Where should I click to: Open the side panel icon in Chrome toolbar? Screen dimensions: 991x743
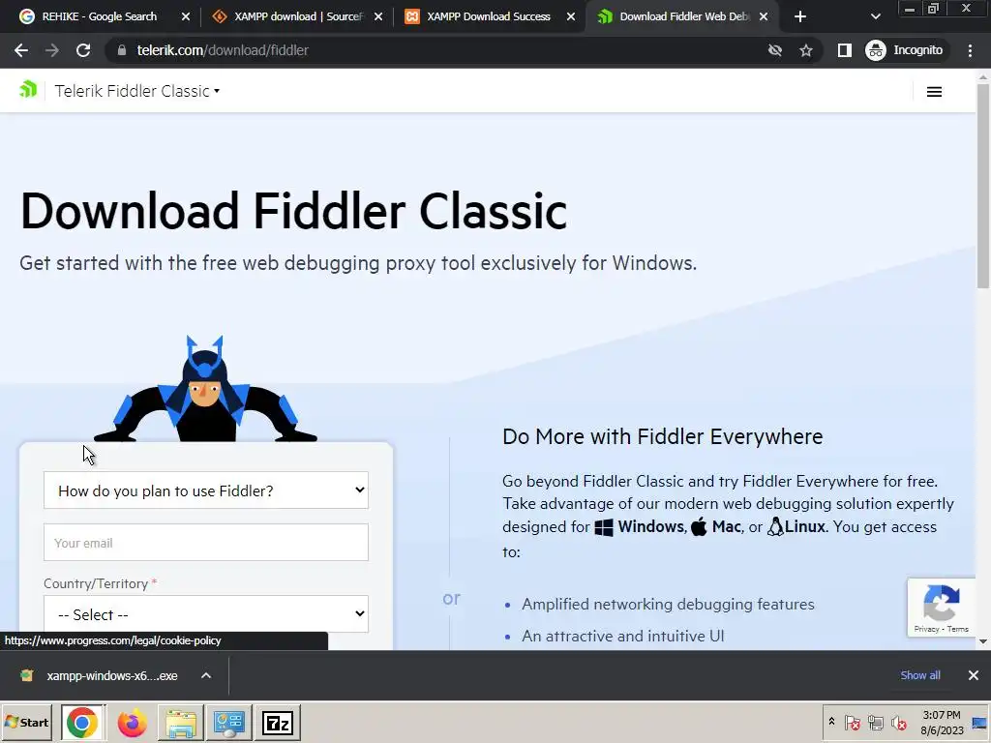pos(844,50)
